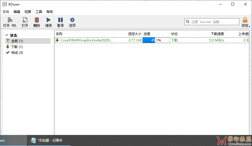Open Options (选项) gear icon
This screenshot has width=252, height=146.
(72, 20)
